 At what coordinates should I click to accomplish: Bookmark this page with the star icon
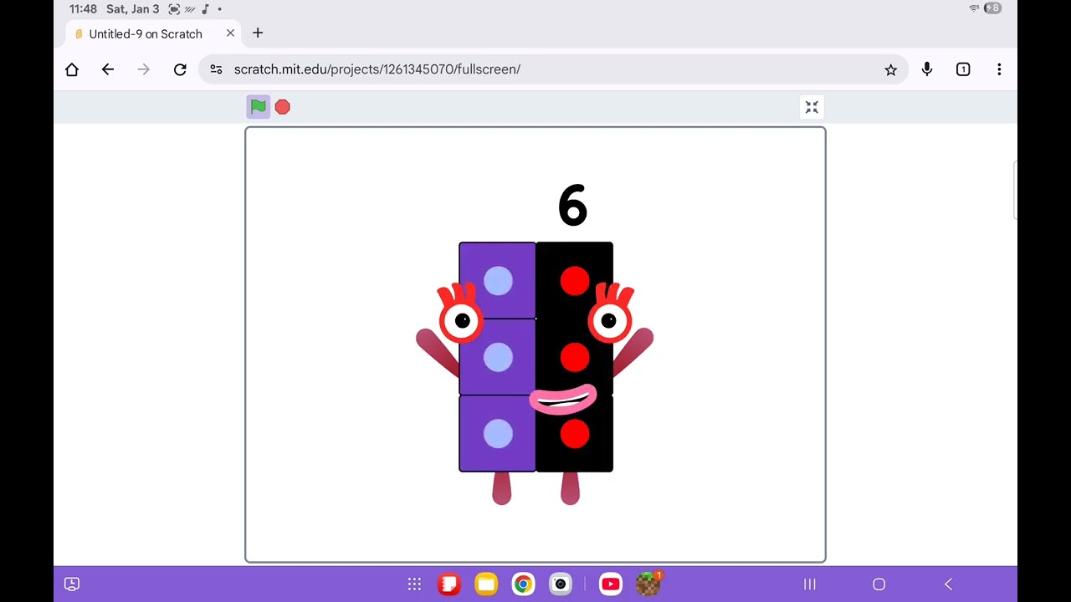tap(890, 69)
